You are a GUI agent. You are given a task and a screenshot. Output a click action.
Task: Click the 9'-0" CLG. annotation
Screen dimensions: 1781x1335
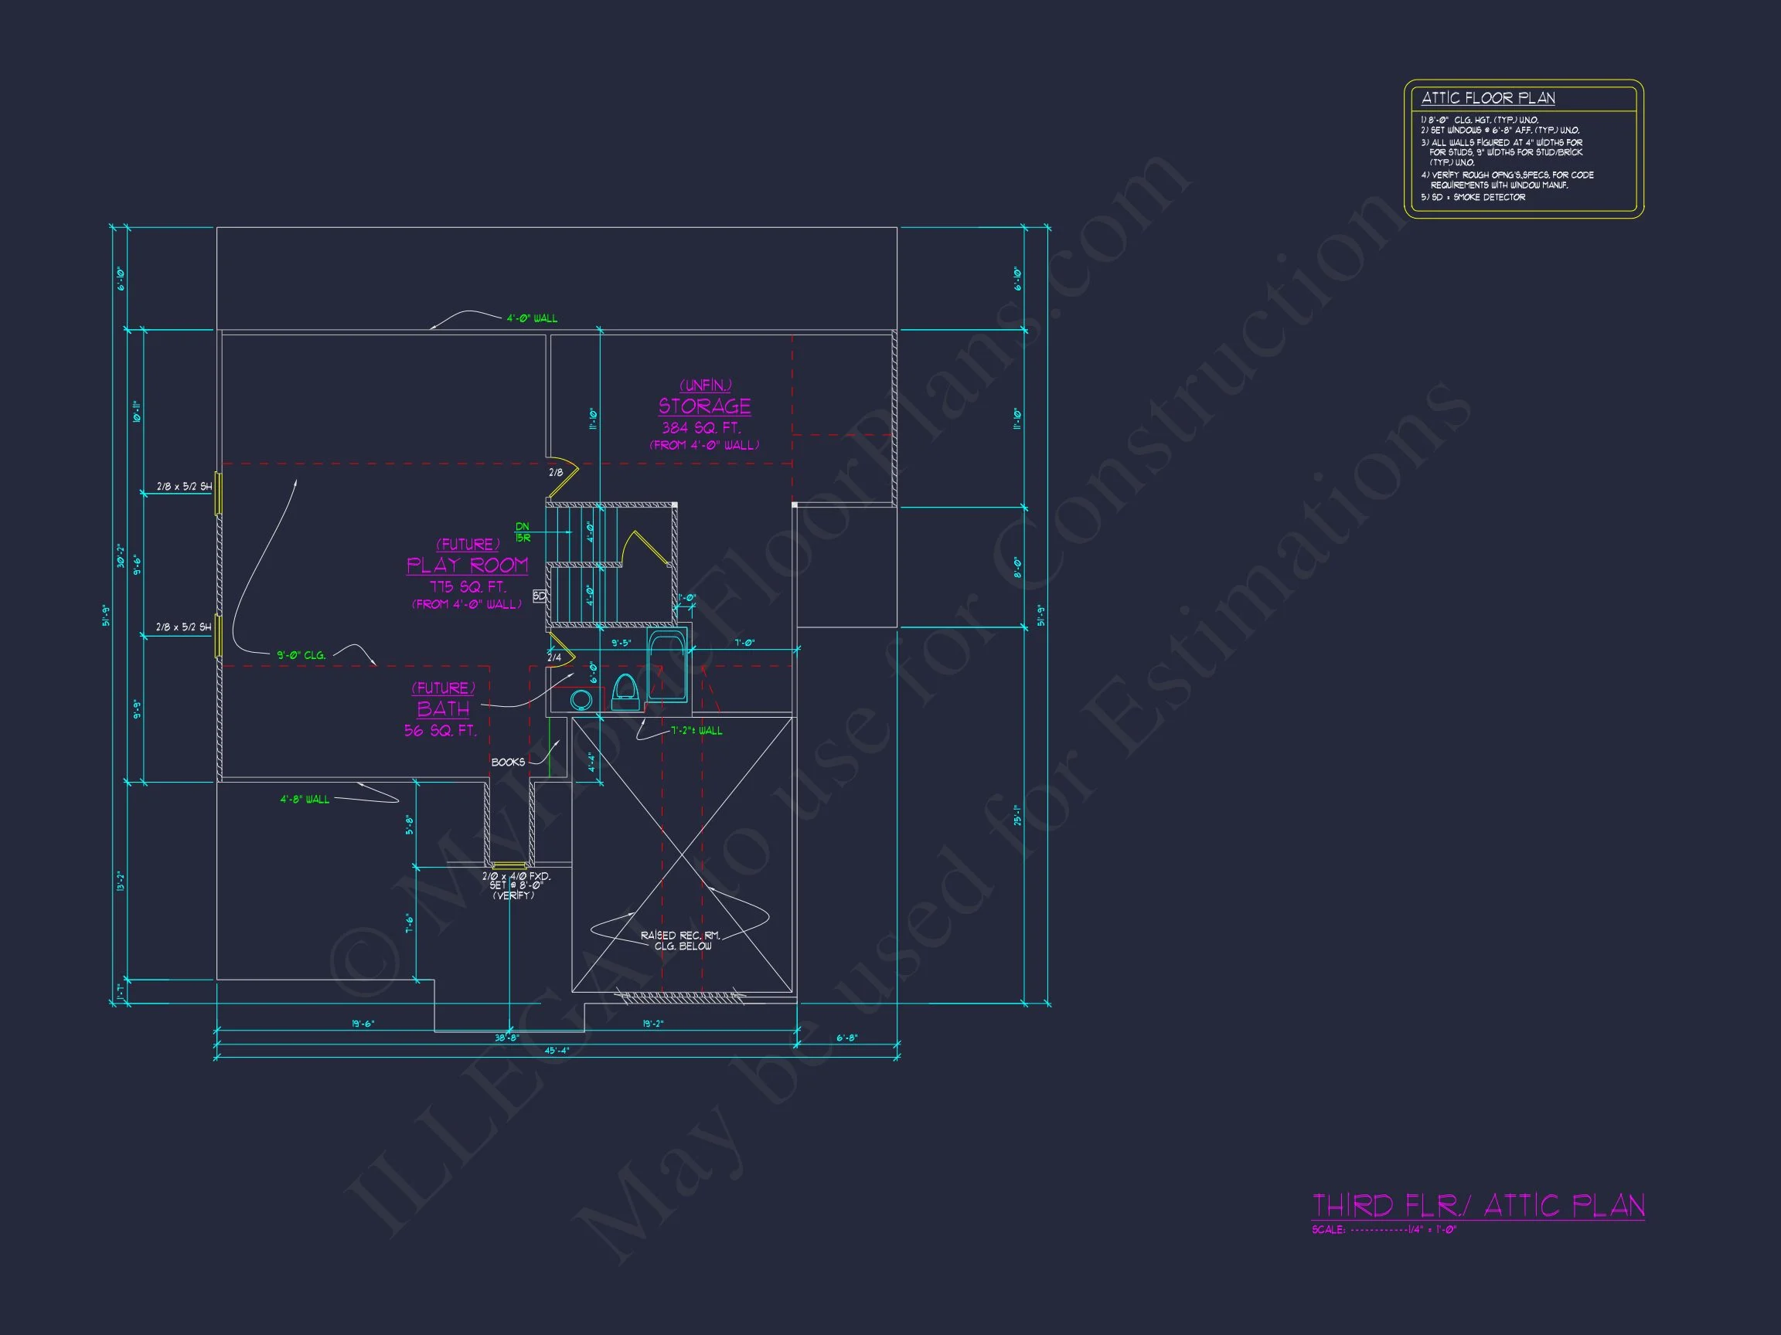[301, 655]
